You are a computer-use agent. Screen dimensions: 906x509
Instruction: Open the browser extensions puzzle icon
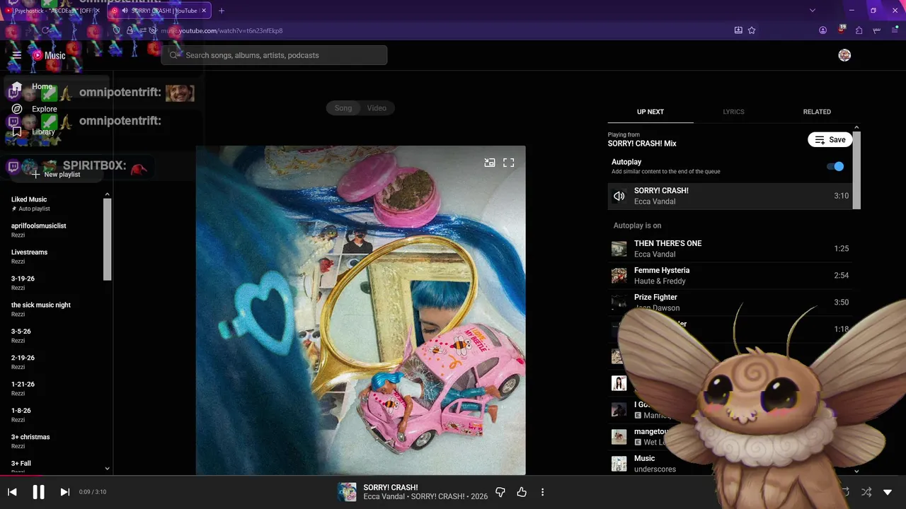[x=859, y=30]
